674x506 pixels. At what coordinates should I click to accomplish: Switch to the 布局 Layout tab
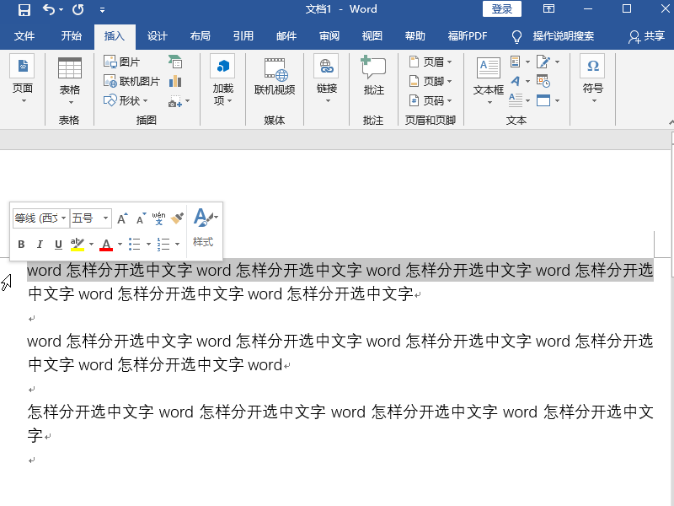click(200, 36)
